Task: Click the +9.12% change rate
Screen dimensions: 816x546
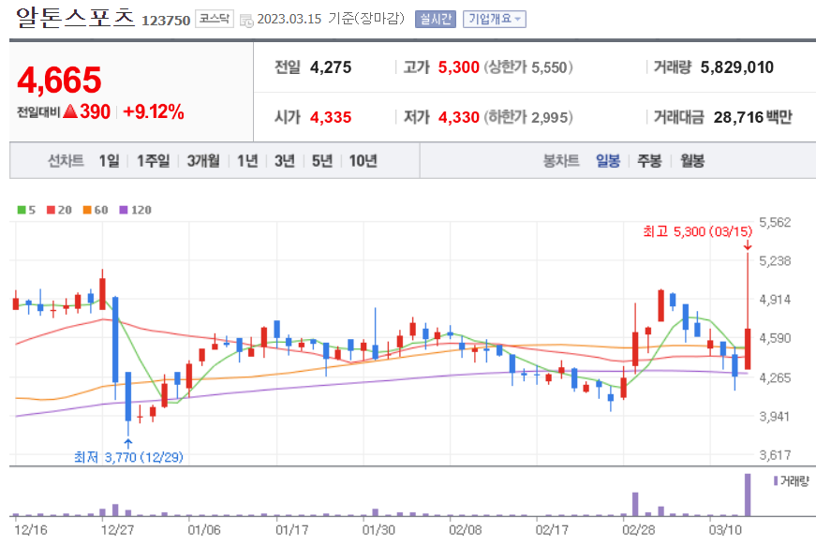Action: coord(154,111)
